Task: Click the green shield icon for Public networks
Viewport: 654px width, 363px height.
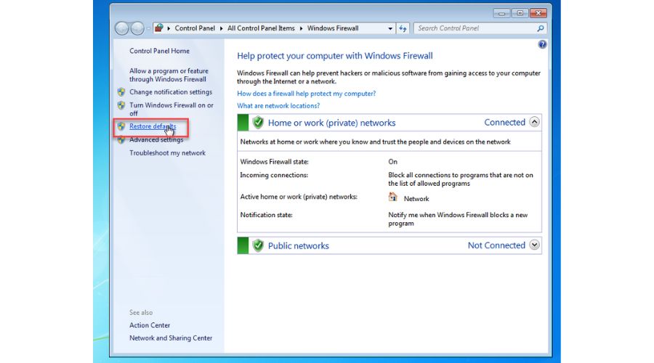Action: pyautogui.click(x=258, y=245)
